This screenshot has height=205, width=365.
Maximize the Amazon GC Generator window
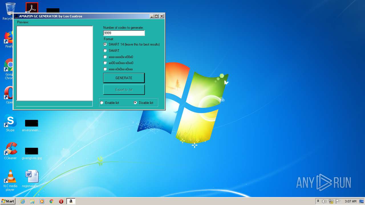156,16
